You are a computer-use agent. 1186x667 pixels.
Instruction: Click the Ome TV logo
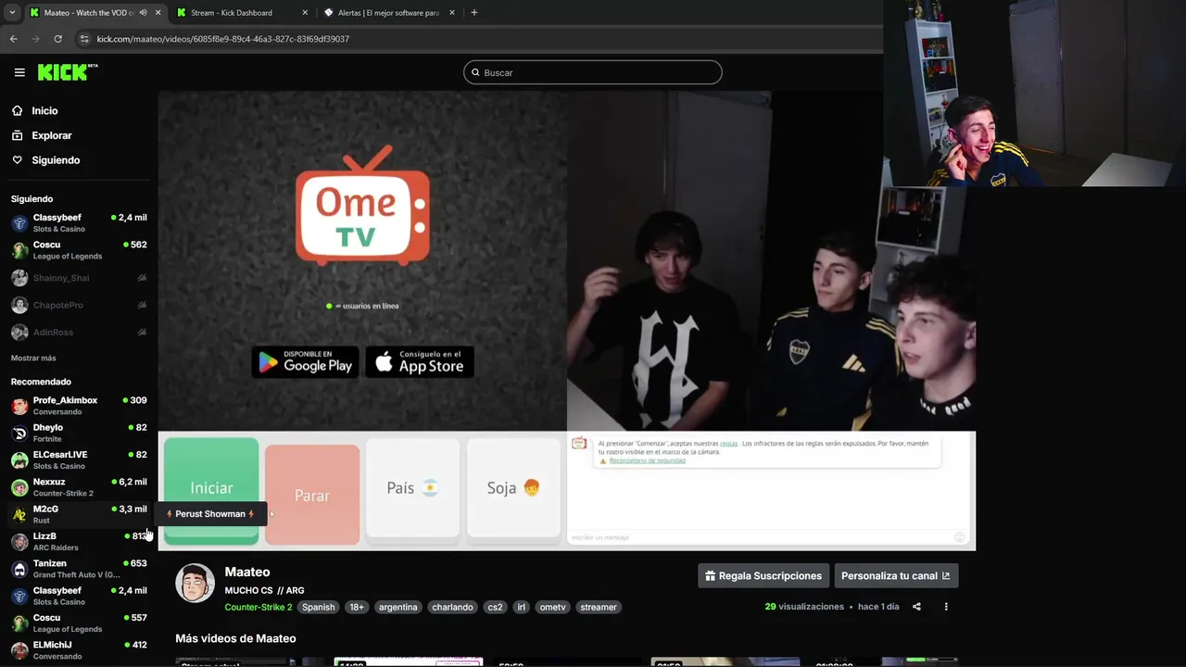pyautogui.click(x=362, y=206)
